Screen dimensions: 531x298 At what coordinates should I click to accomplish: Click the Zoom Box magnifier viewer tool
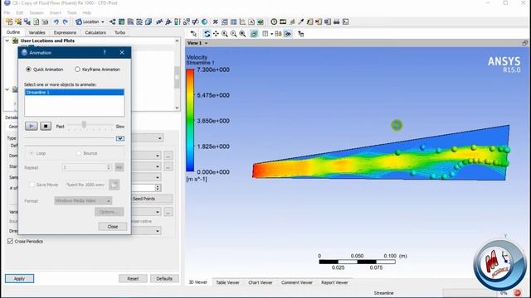click(x=233, y=34)
